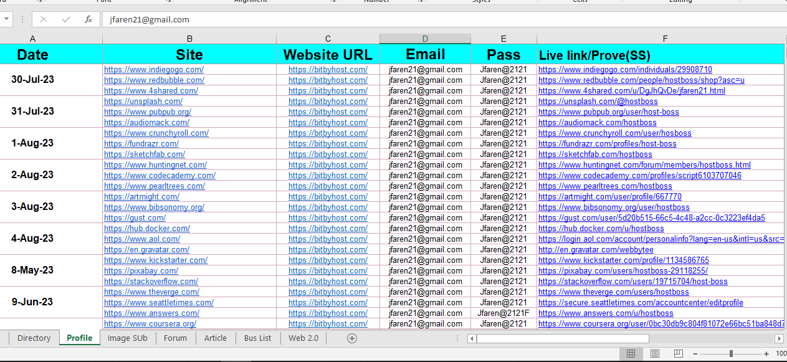Open the https://www.crunchyroll.com/ site link
This screenshot has height=362, width=787.
pos(156,133)
